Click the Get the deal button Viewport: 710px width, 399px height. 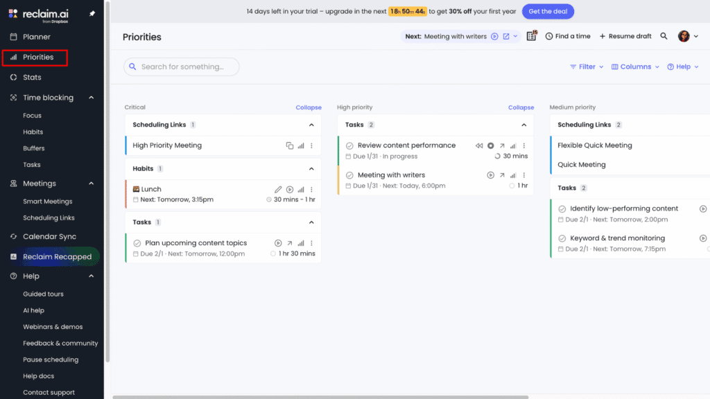(548, 11)
